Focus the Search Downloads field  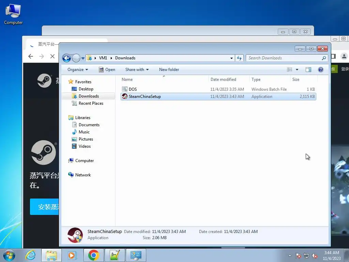[284, 58]
